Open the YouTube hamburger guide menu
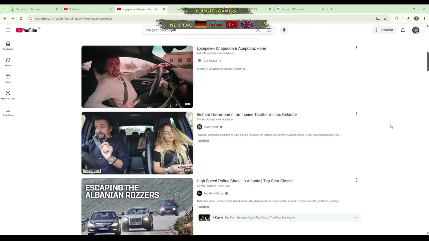The height and width of the screenshot is (241, 429). pyautogui.click(x=8, y=30)
